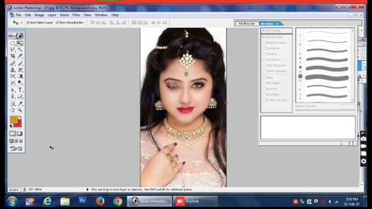
Task: Toggle Show Bounding Box checkbox
Action: [58, 23]
